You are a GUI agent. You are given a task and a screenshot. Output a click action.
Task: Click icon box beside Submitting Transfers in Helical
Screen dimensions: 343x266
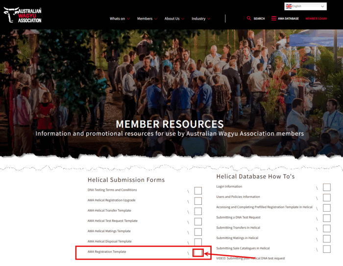pyautogui.click(x=327, y=229)
